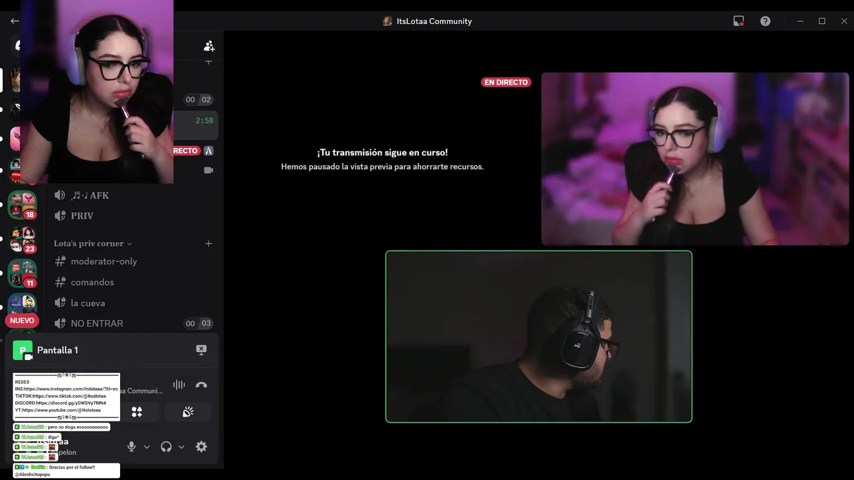
Task: Click the Pantalla 1 stream label
Action: pyautogui.click(x=57, y=350)
